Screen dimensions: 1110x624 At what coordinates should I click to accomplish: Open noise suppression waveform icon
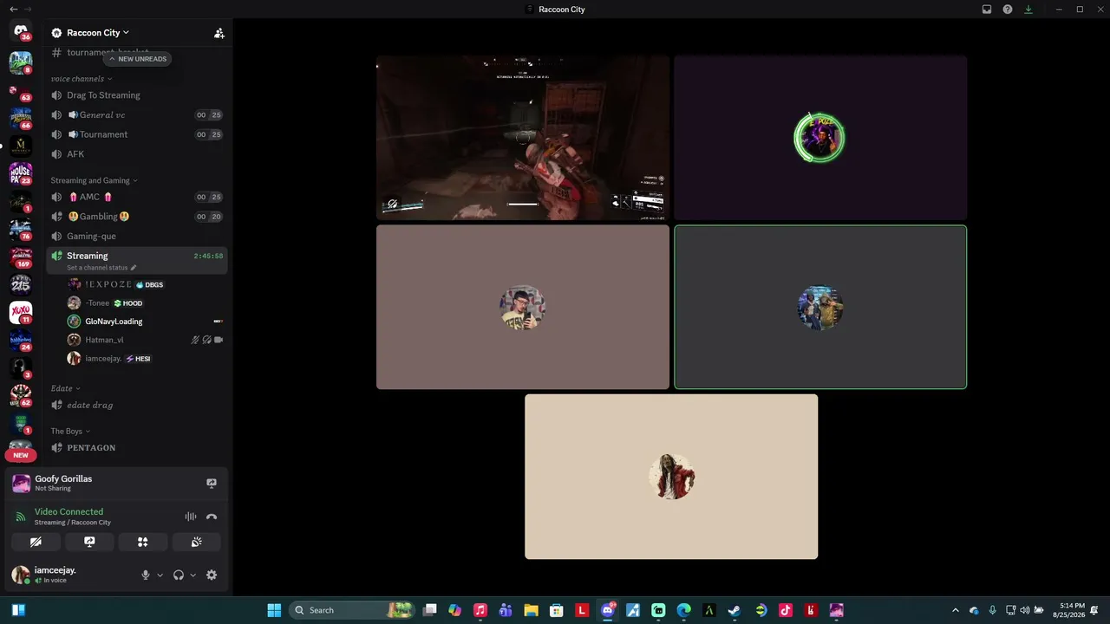[191, 517]
